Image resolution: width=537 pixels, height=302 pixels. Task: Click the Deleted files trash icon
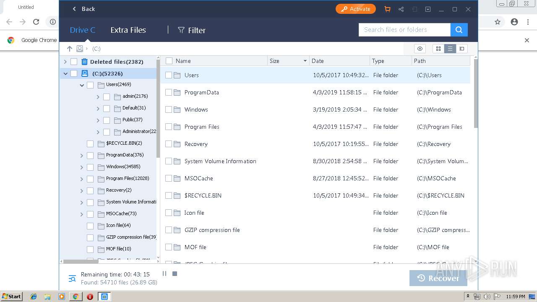[x=84, y=62]
